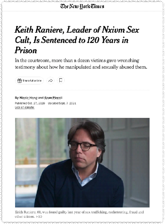Click the gift icon in Share button
The image size is (165, 224).
pos(19,81)
